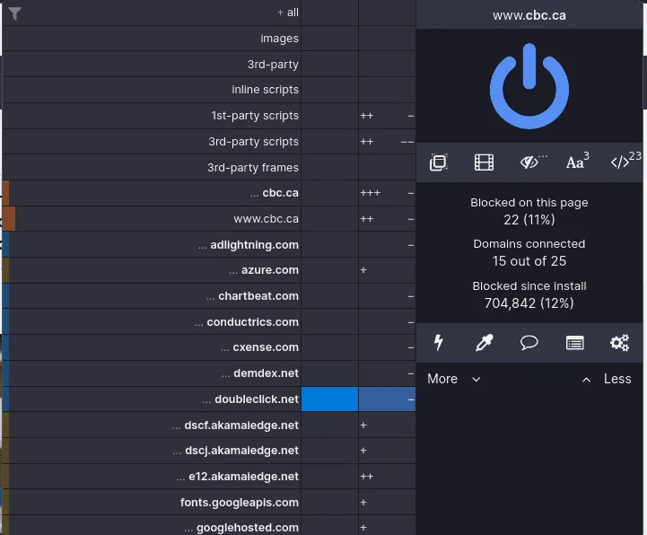Toggle the block all popups icon
The height and width of the screenshot is (535, 647).
pyautogui.click(x=438, y=162)
